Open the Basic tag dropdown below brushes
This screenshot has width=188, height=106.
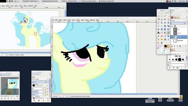(x=177, y=62)
